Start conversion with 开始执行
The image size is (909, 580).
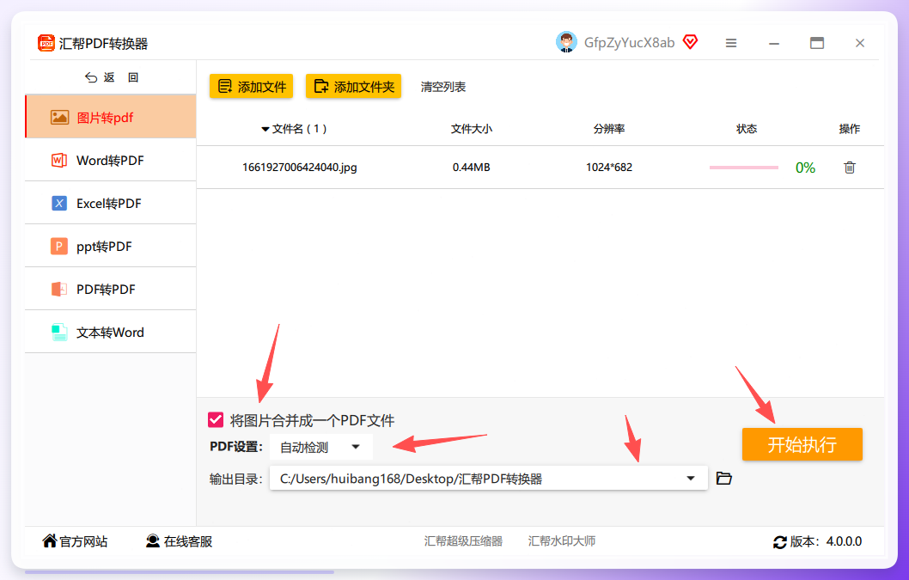(x=802, y=444)
